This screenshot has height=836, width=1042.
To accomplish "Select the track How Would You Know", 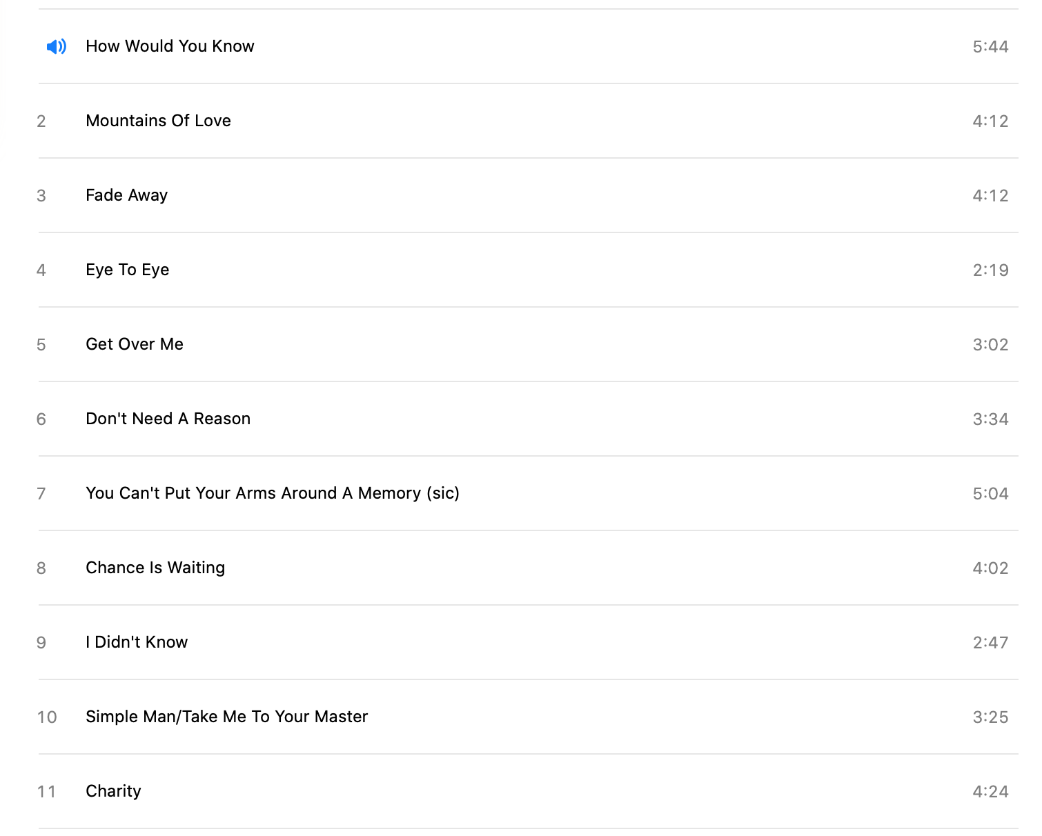I will coord(170,46).
